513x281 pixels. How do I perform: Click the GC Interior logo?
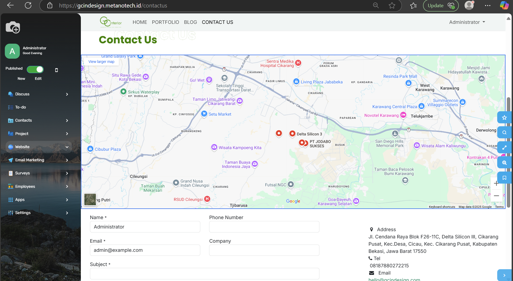111,22
